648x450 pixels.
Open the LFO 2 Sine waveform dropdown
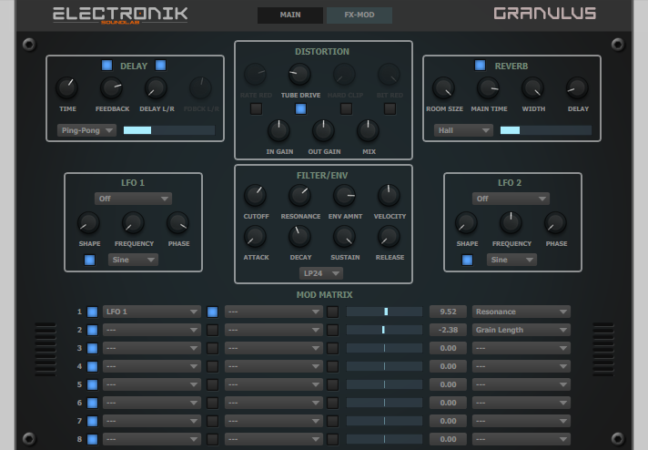click(511, 260)
